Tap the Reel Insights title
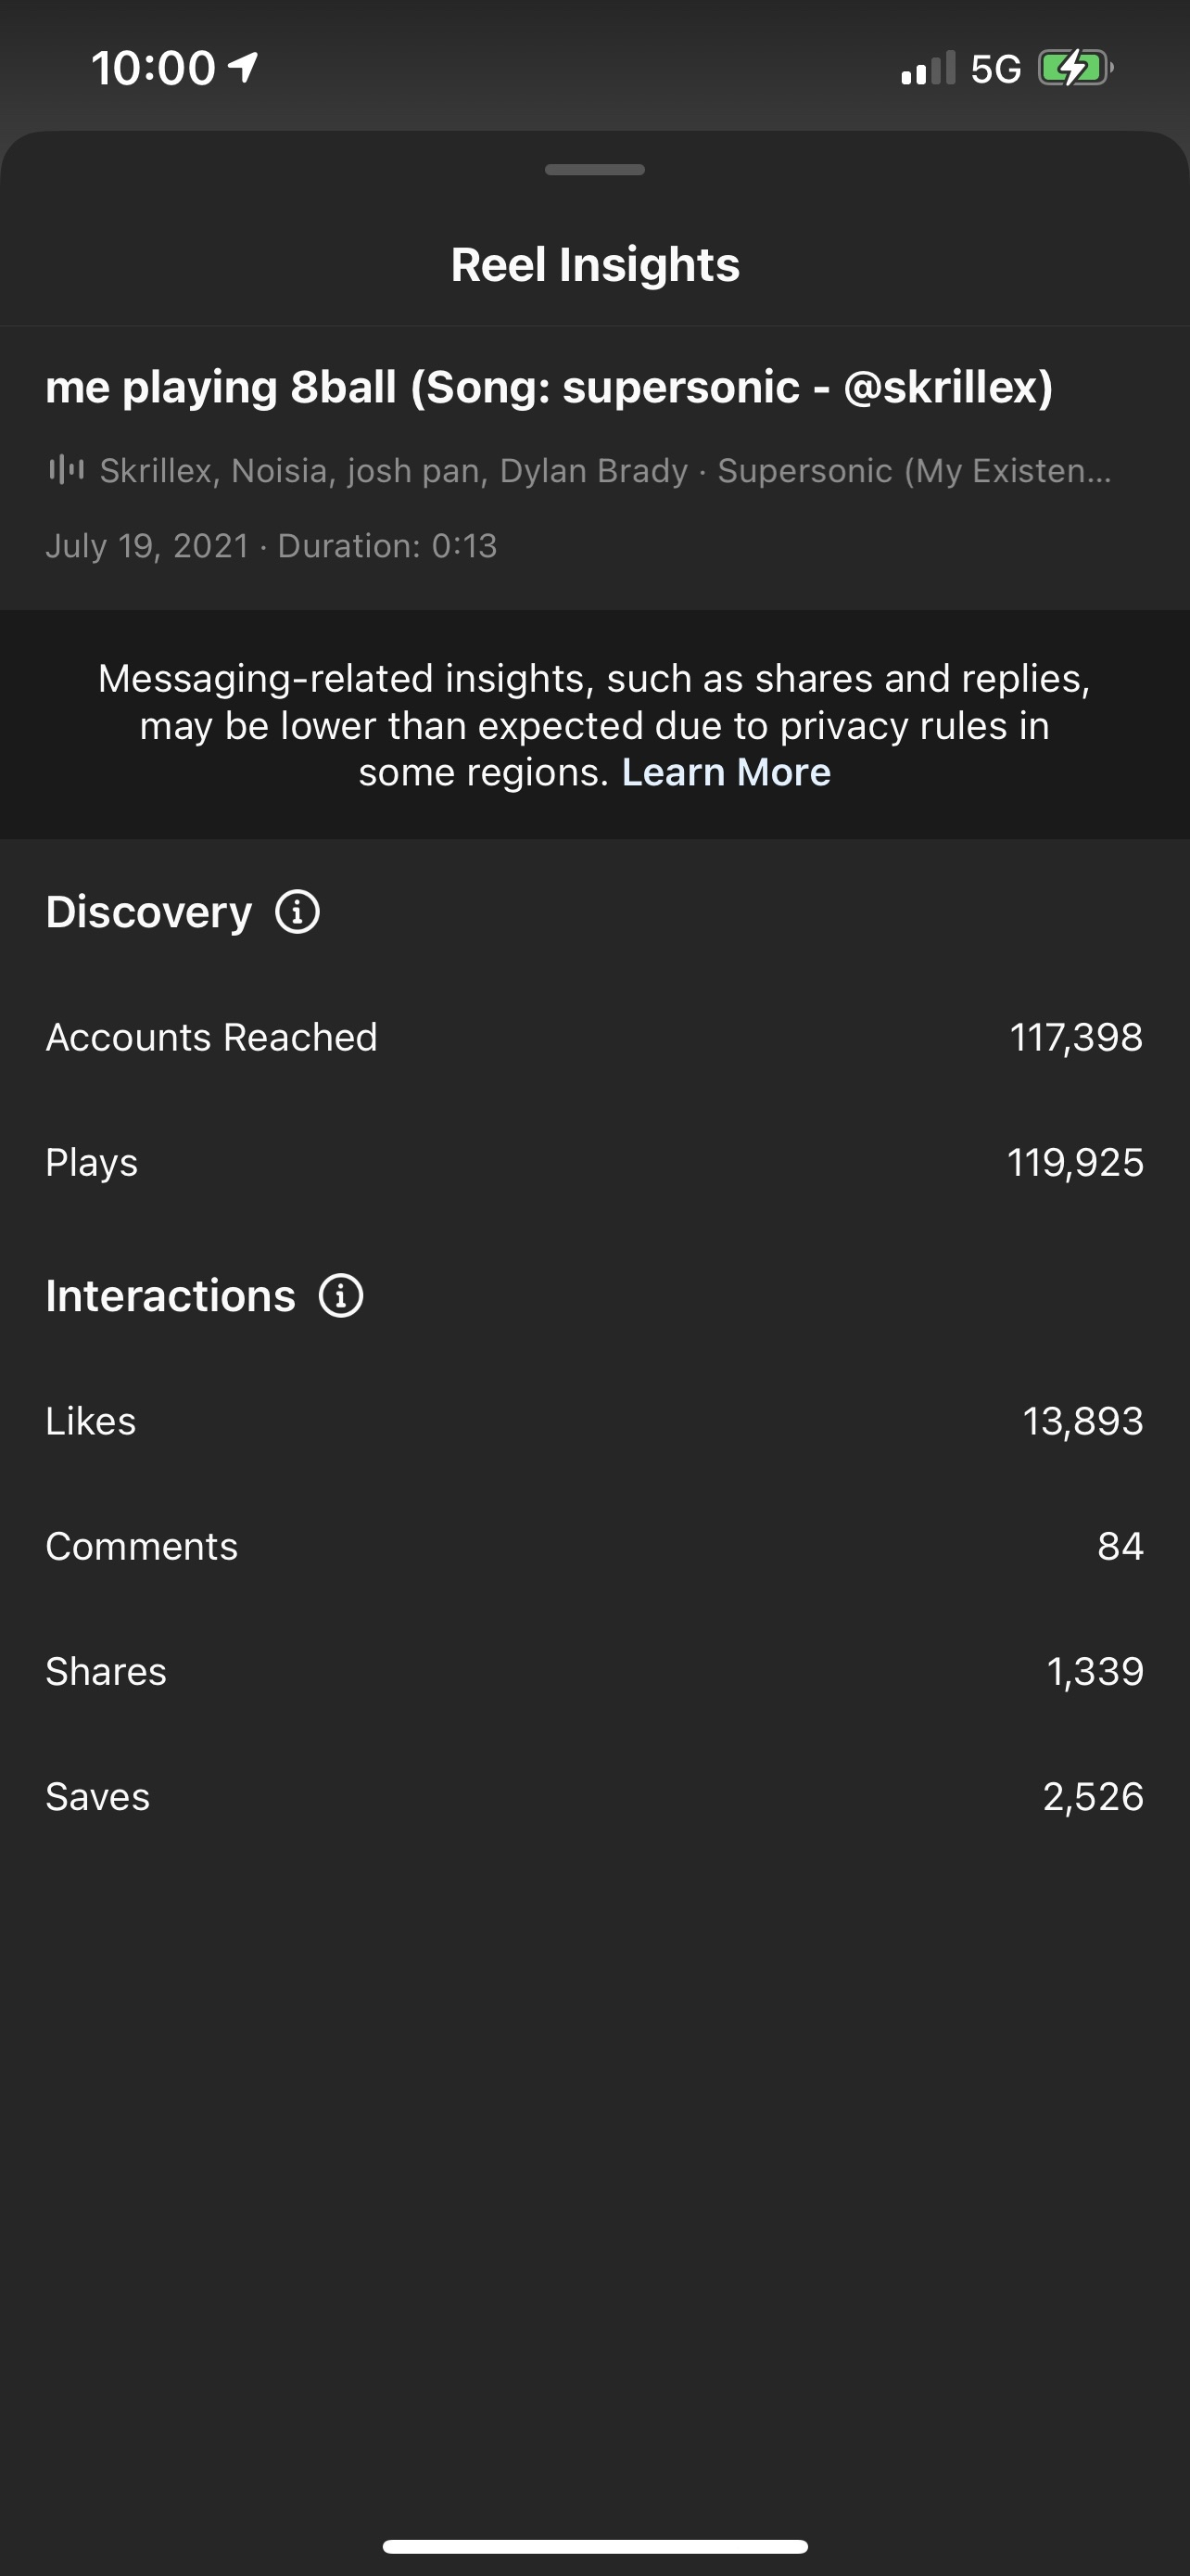This screenshot has width=1190, height=2576. (594, 265)
